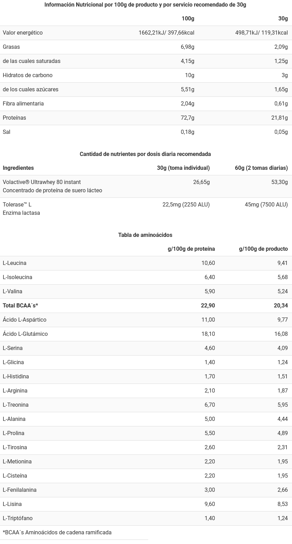Select the 'L-Lisina' row label
The image size is (292, 544).
(12, 504)
